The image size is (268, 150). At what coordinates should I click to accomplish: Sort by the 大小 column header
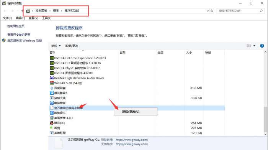pos(194,53)
